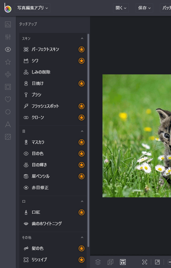Collapse the その他 section
This screenshot has height=268, width=171.
[82, 237]
